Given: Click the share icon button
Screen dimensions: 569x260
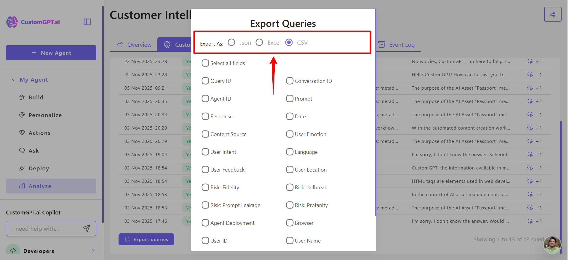Looking at the screenshot, I should (553, 14).
